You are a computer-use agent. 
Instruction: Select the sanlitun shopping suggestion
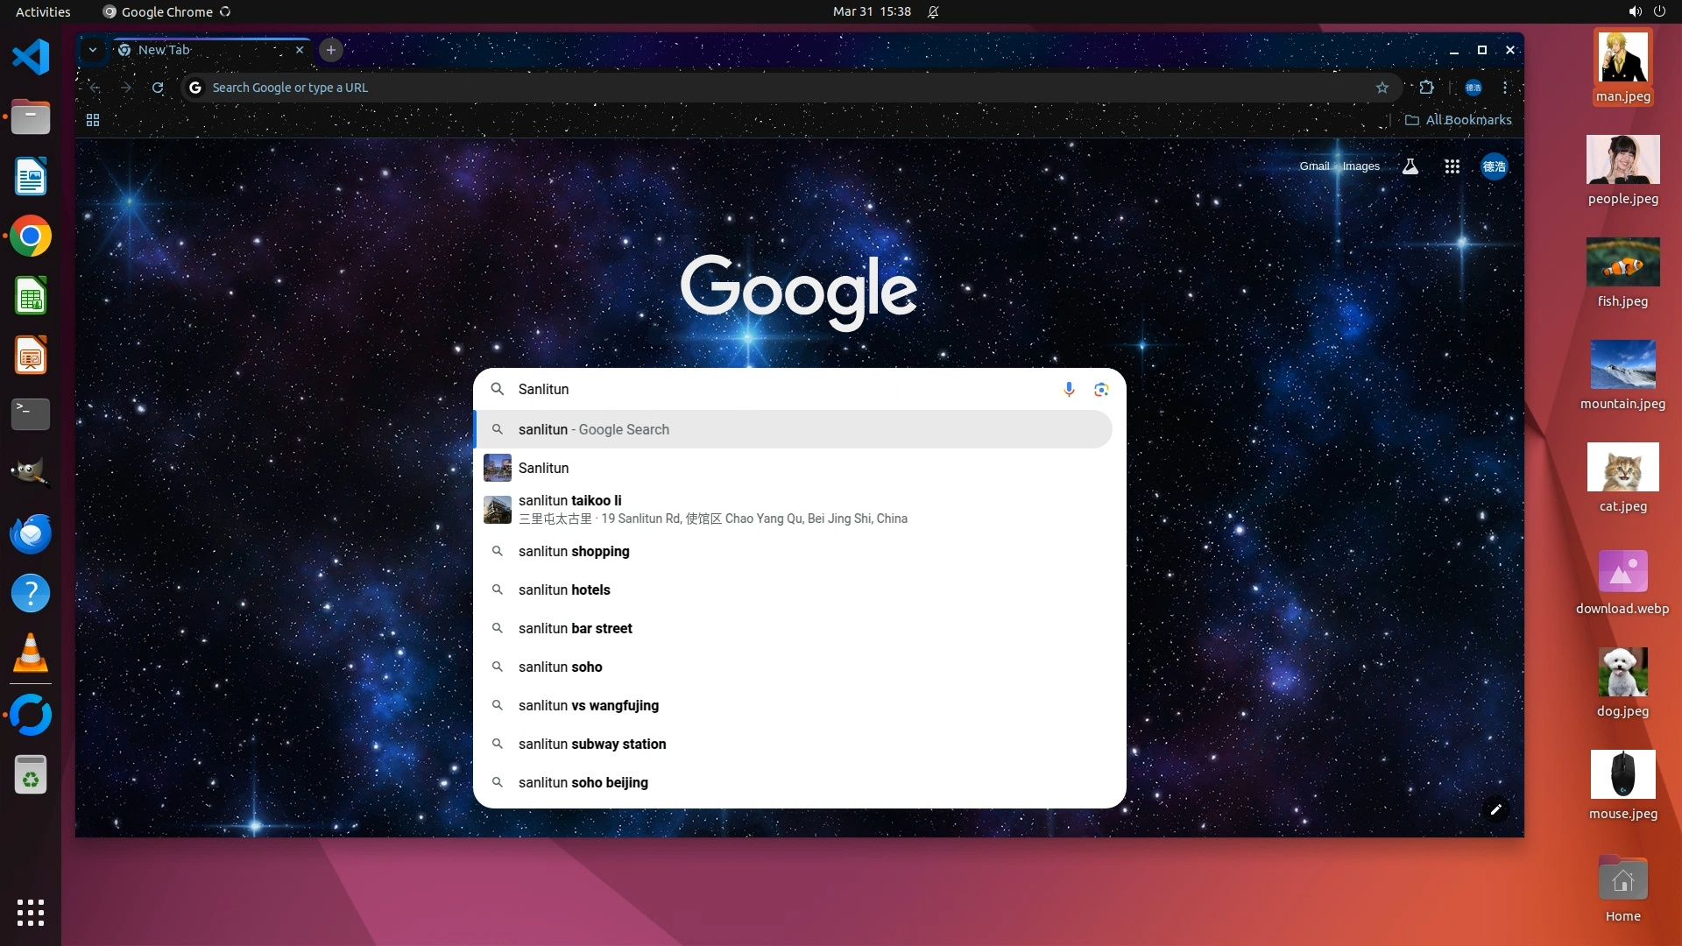(x=574, y=551)
